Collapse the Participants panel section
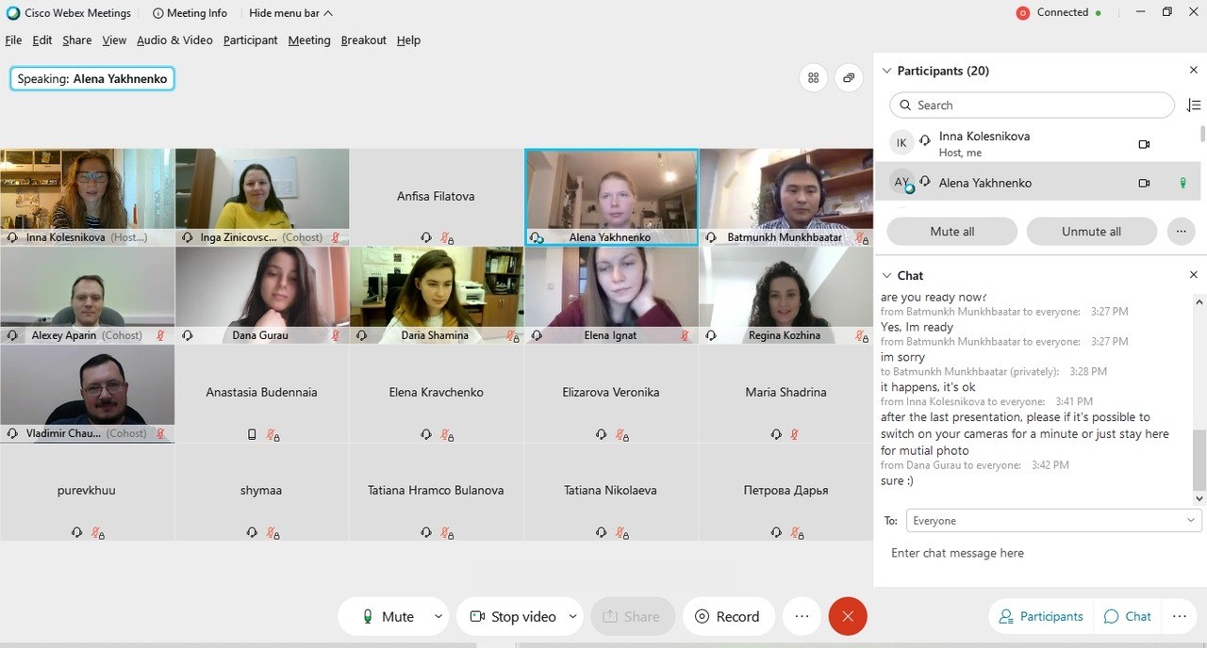 point(886,71)
